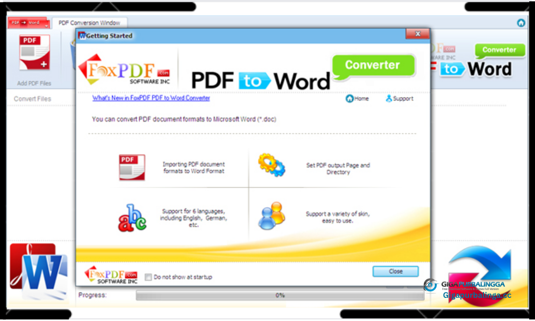This screenshot has width=535, height=321.
Task: Click the Close button in dialog
Action: (395, 271)
